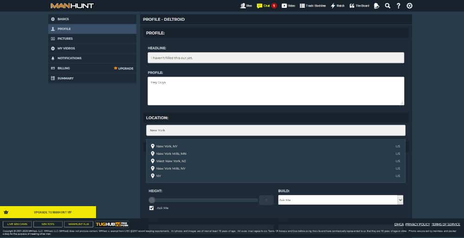This screenshot has width=464, height=238.
Task: Uncheck the Ask Me height checkbox
Action: point(152,208)
